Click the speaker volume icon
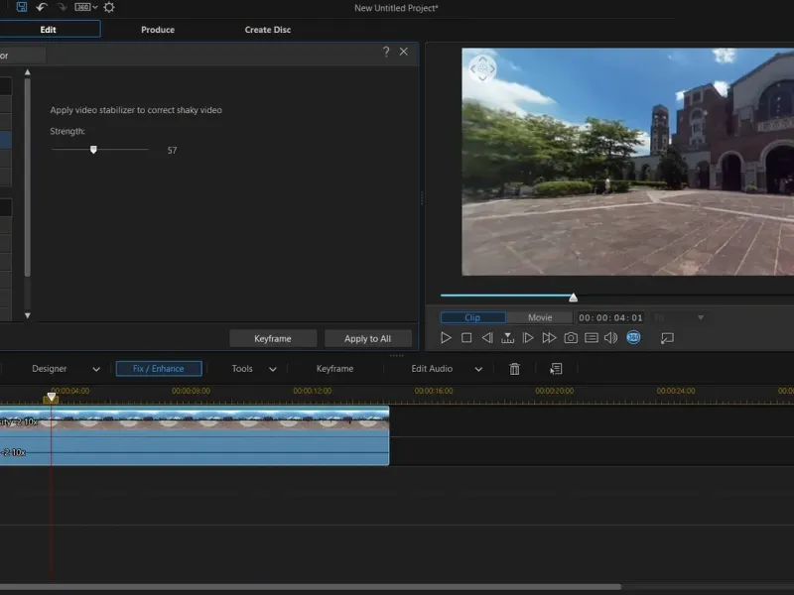The height and width of the screenshot is (595, 794). point(610,338)
